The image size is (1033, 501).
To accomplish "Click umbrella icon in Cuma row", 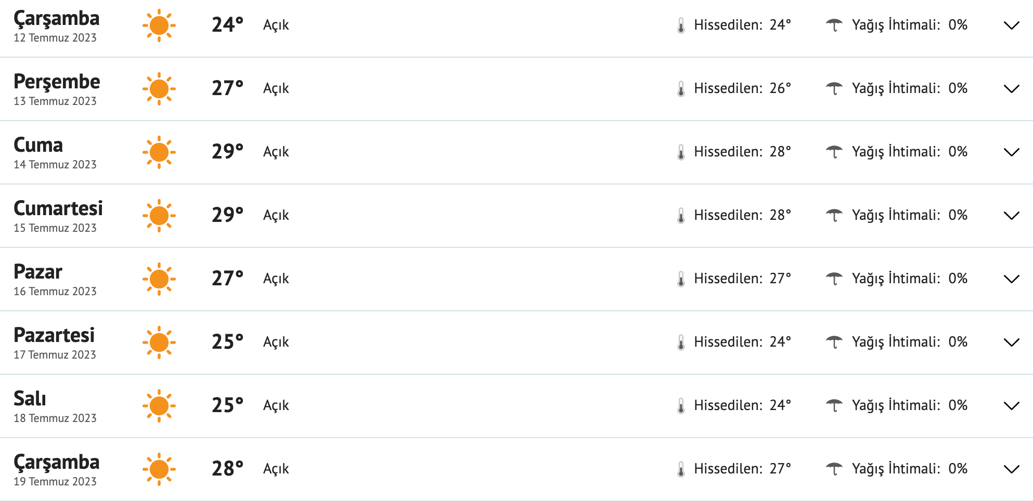I will point(834,152).
